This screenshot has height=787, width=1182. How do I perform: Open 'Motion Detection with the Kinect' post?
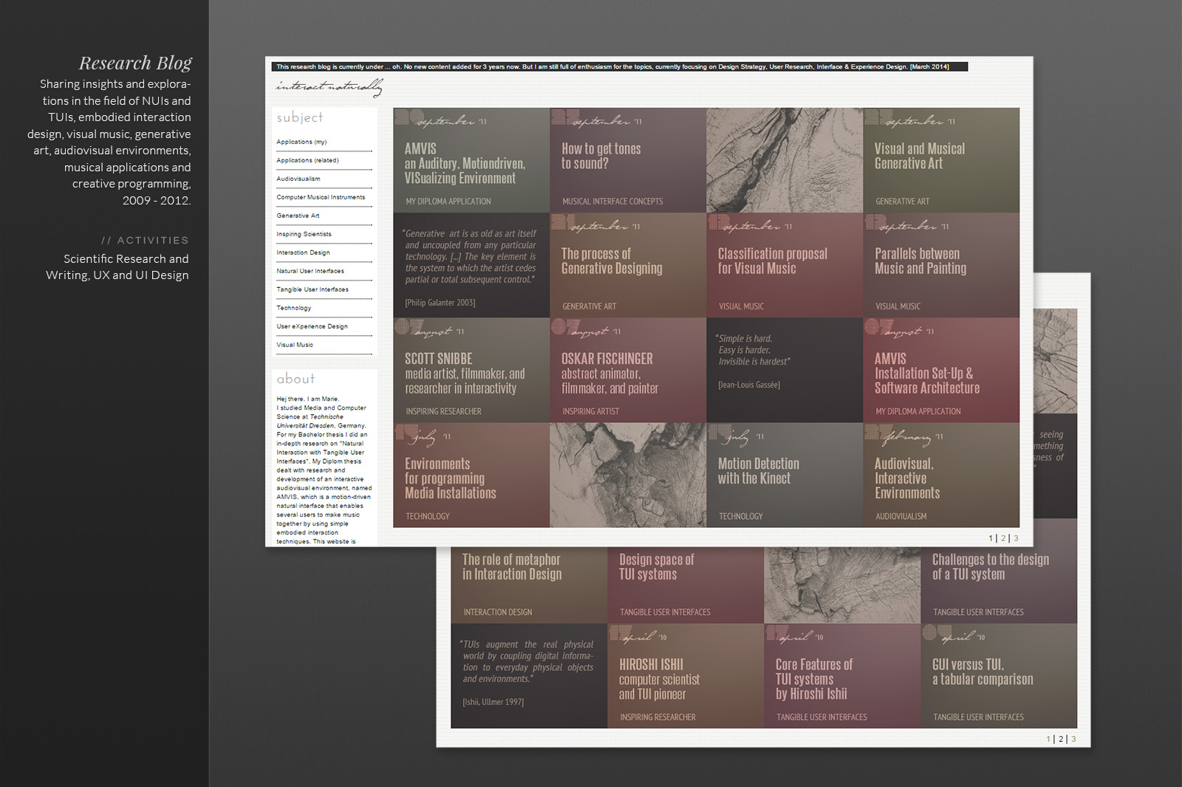click(x=785, y=475)
